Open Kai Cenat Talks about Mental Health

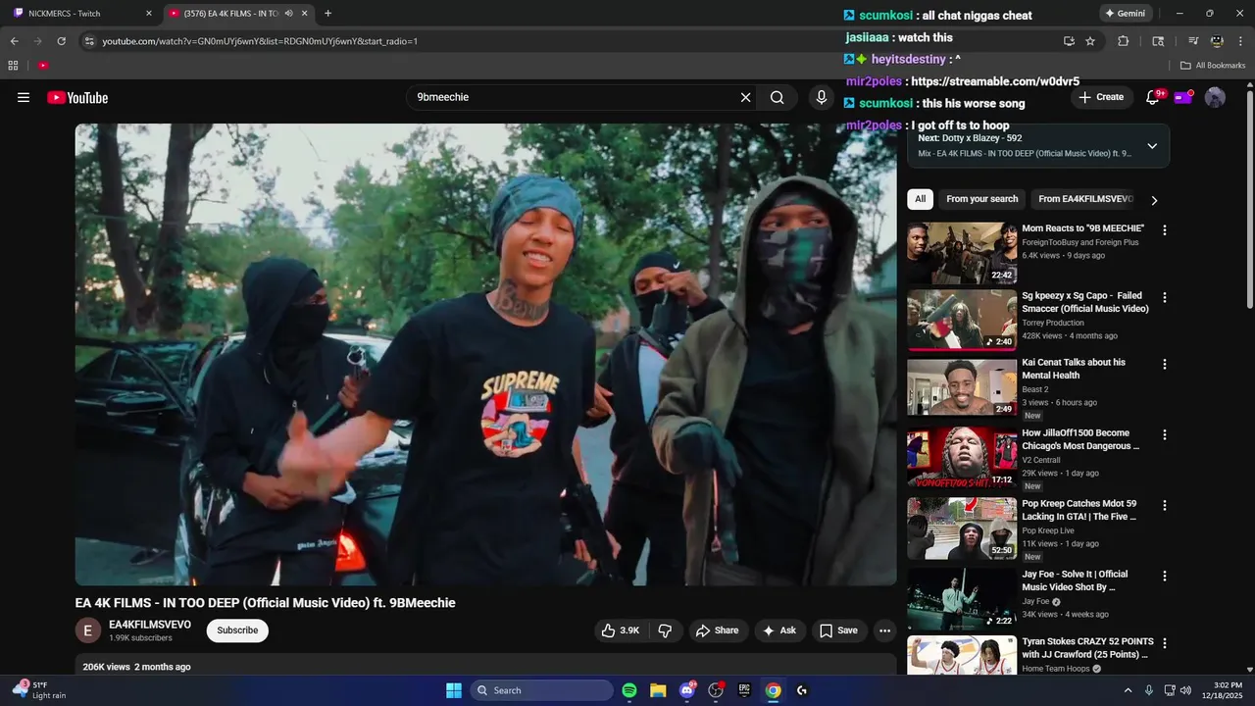tap(1074, 369)
